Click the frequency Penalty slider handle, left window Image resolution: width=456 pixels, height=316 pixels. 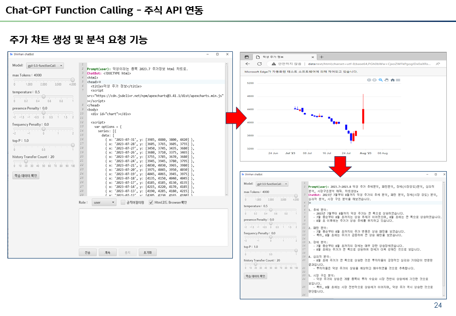[43, 129]
